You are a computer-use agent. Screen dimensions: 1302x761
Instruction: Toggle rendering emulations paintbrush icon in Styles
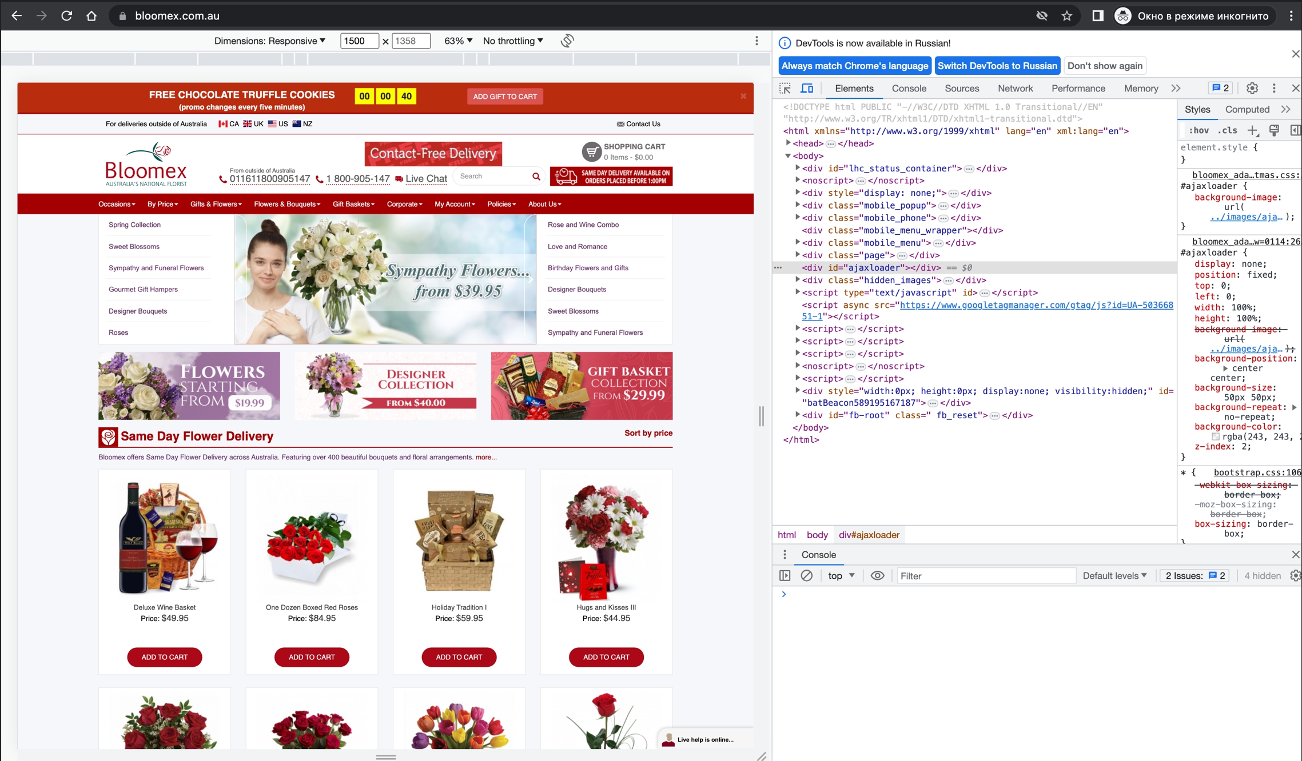(x=1274, y=130)
